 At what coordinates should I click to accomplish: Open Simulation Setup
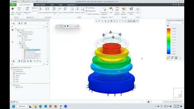pyautogui.click(x=19, y=11)
